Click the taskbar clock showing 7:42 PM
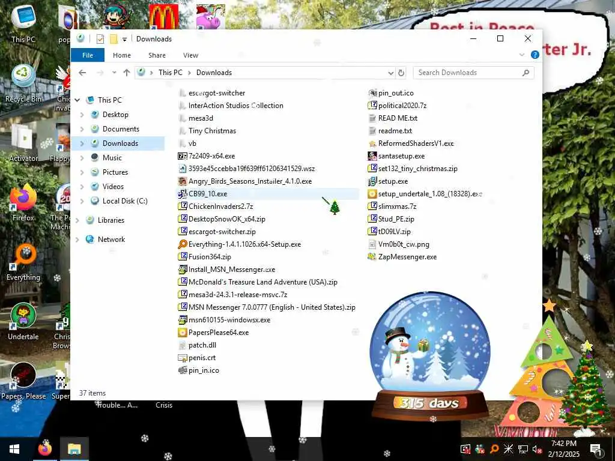This screenshot has height=461, width=615. (x=563, y=449)
